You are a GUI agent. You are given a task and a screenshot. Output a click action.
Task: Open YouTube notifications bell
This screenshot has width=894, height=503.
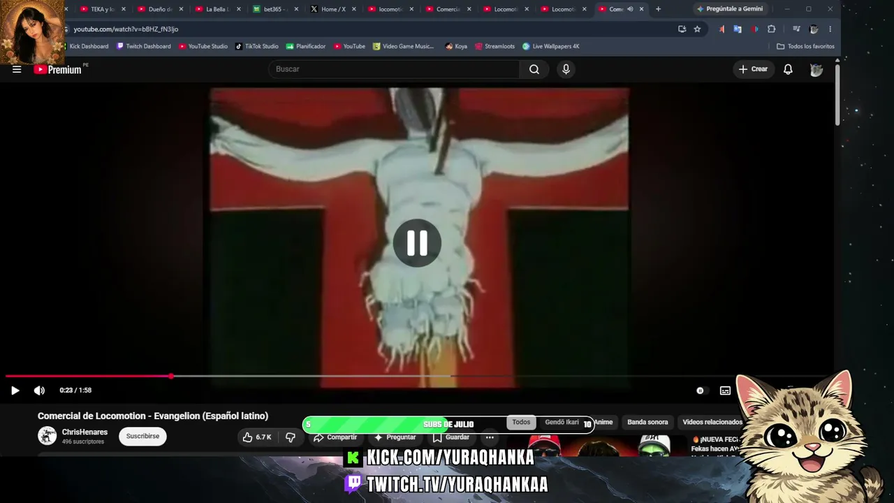pyautogui.click(x=788, y=69)
